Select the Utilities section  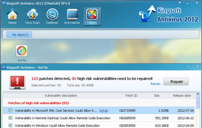coord(92,16)
